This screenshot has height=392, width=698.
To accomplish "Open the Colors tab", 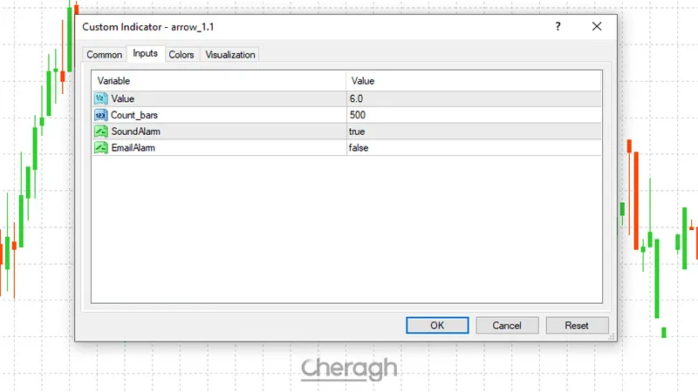I will click(x=181, y=55).
